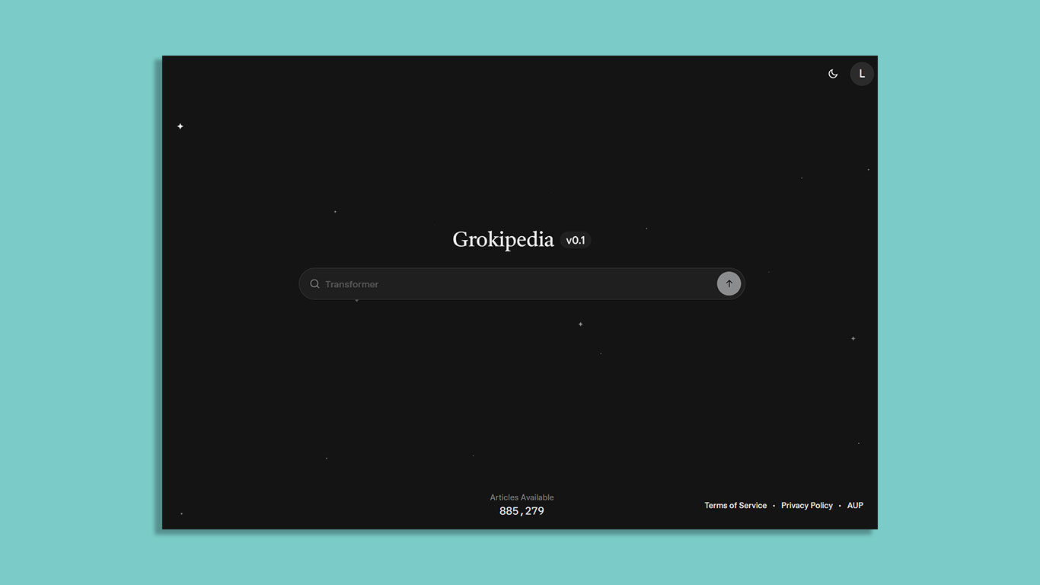
Task: Toggle the dark mode moon icon
Action: click(x=833, y=74)
